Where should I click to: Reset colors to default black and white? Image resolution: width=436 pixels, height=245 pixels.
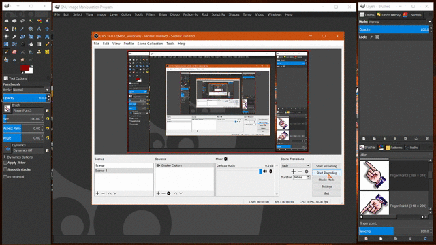[x=22, y=73]
